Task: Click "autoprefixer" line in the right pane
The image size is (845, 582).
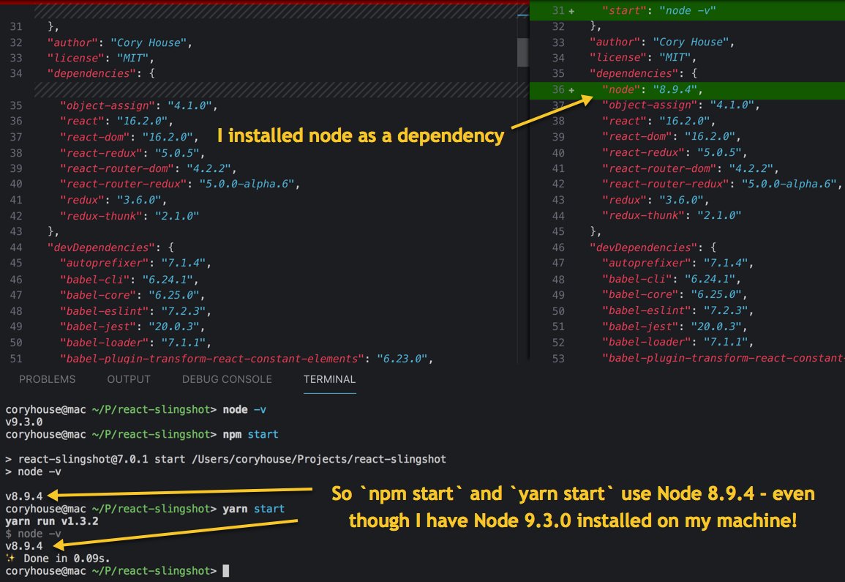Action: coord(677,264)
